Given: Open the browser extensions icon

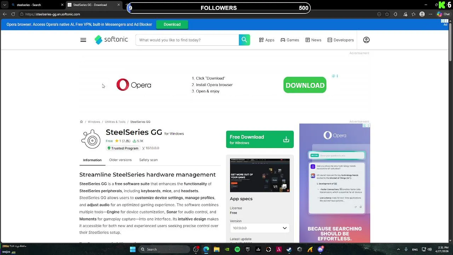Looking at the screenshot, I should (x=396, y=14).
